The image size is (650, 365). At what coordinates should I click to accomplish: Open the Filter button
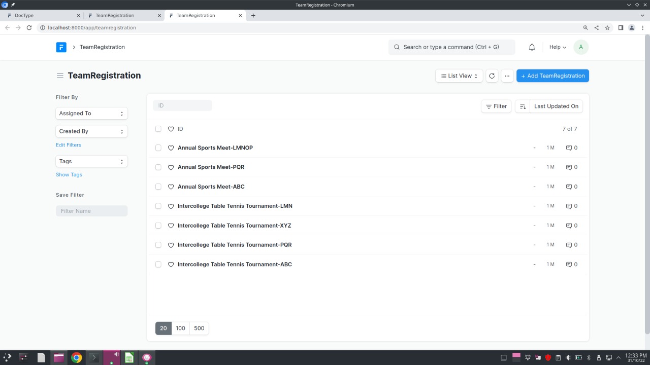[496, 106]
